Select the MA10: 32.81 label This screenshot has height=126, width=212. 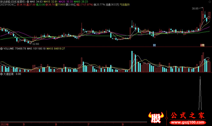50,2
